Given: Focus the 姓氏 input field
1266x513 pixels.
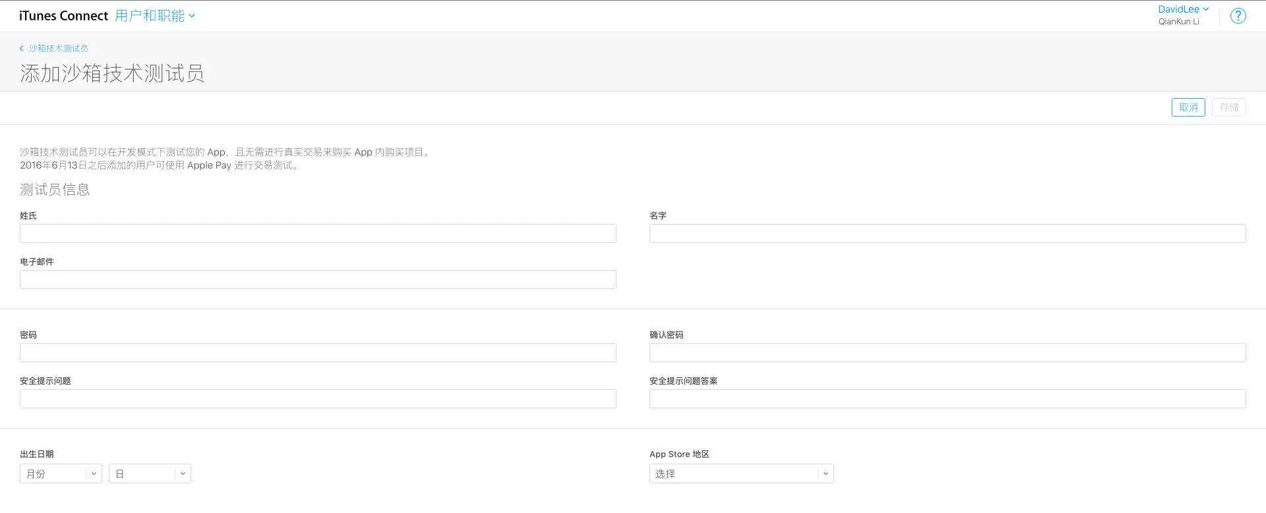Looking at the screenshot, I should (318, 233).
